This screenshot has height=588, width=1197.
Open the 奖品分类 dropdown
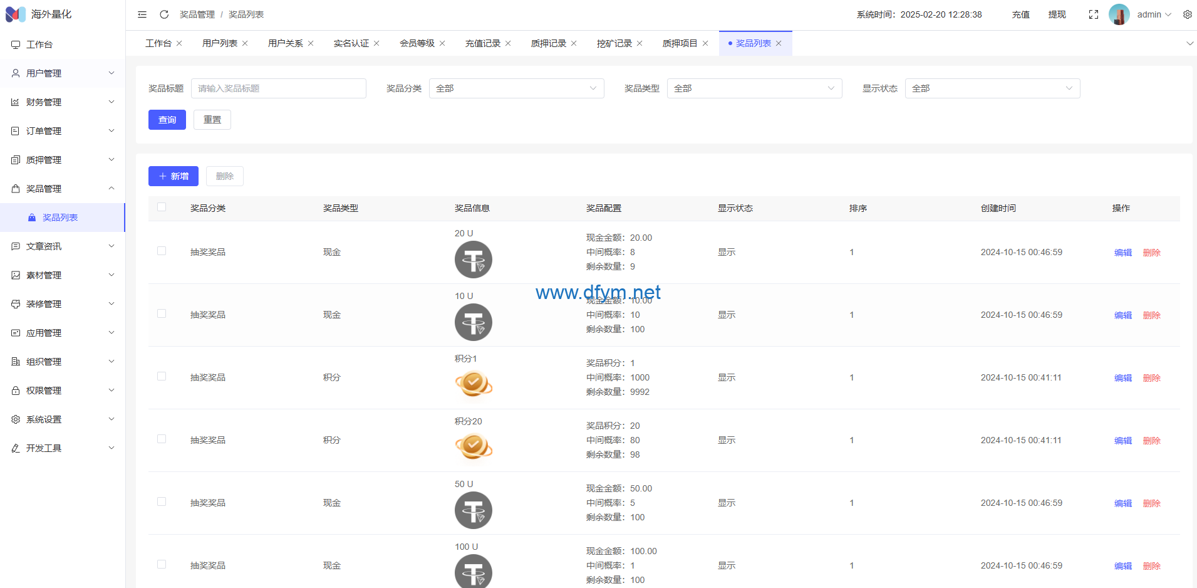517,88
